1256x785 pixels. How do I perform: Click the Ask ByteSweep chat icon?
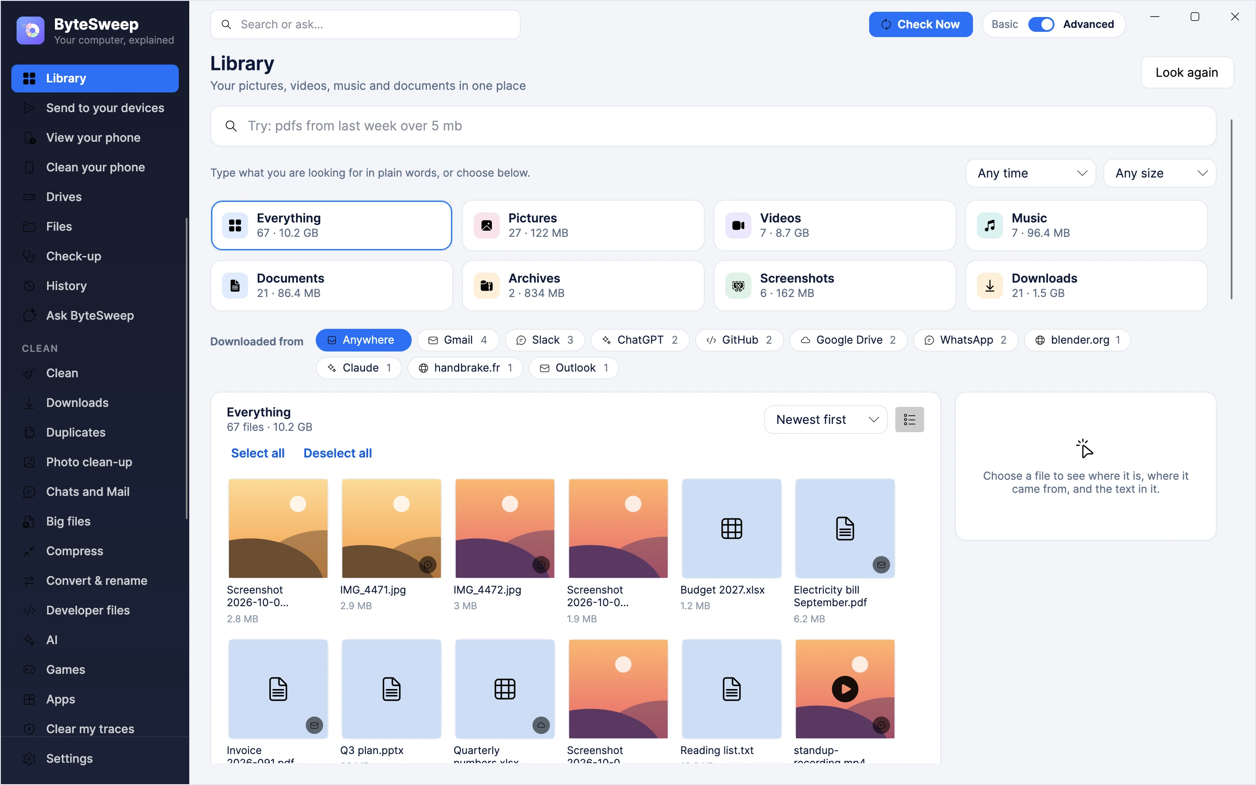29,315
